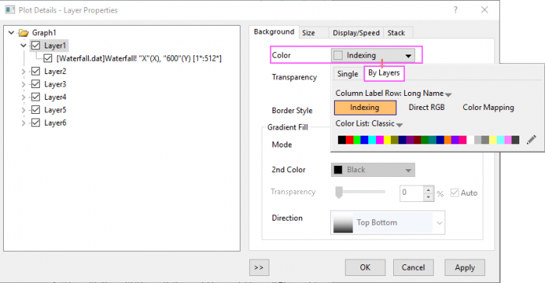The width and height of the screenshot is (545, 283).
Task: Open the Direction Top Bottom dropdown
Action: pyautogui.click(x=388, y=222)
